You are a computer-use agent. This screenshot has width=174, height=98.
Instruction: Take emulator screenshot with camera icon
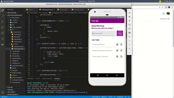129,33
